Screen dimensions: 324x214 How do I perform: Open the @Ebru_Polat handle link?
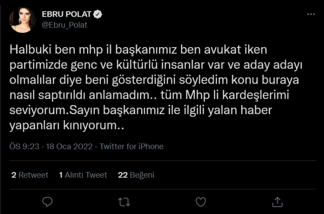coord(64,25)
